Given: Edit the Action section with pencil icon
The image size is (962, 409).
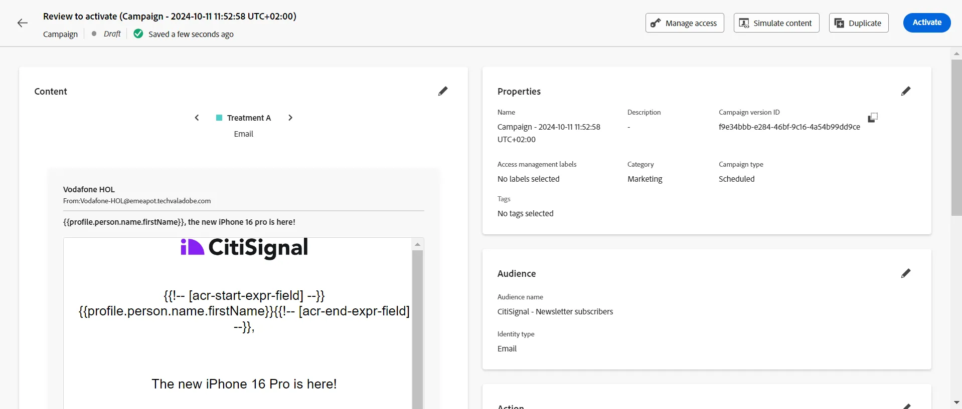Looking at the screenshot, I should (x=906, y=406).
